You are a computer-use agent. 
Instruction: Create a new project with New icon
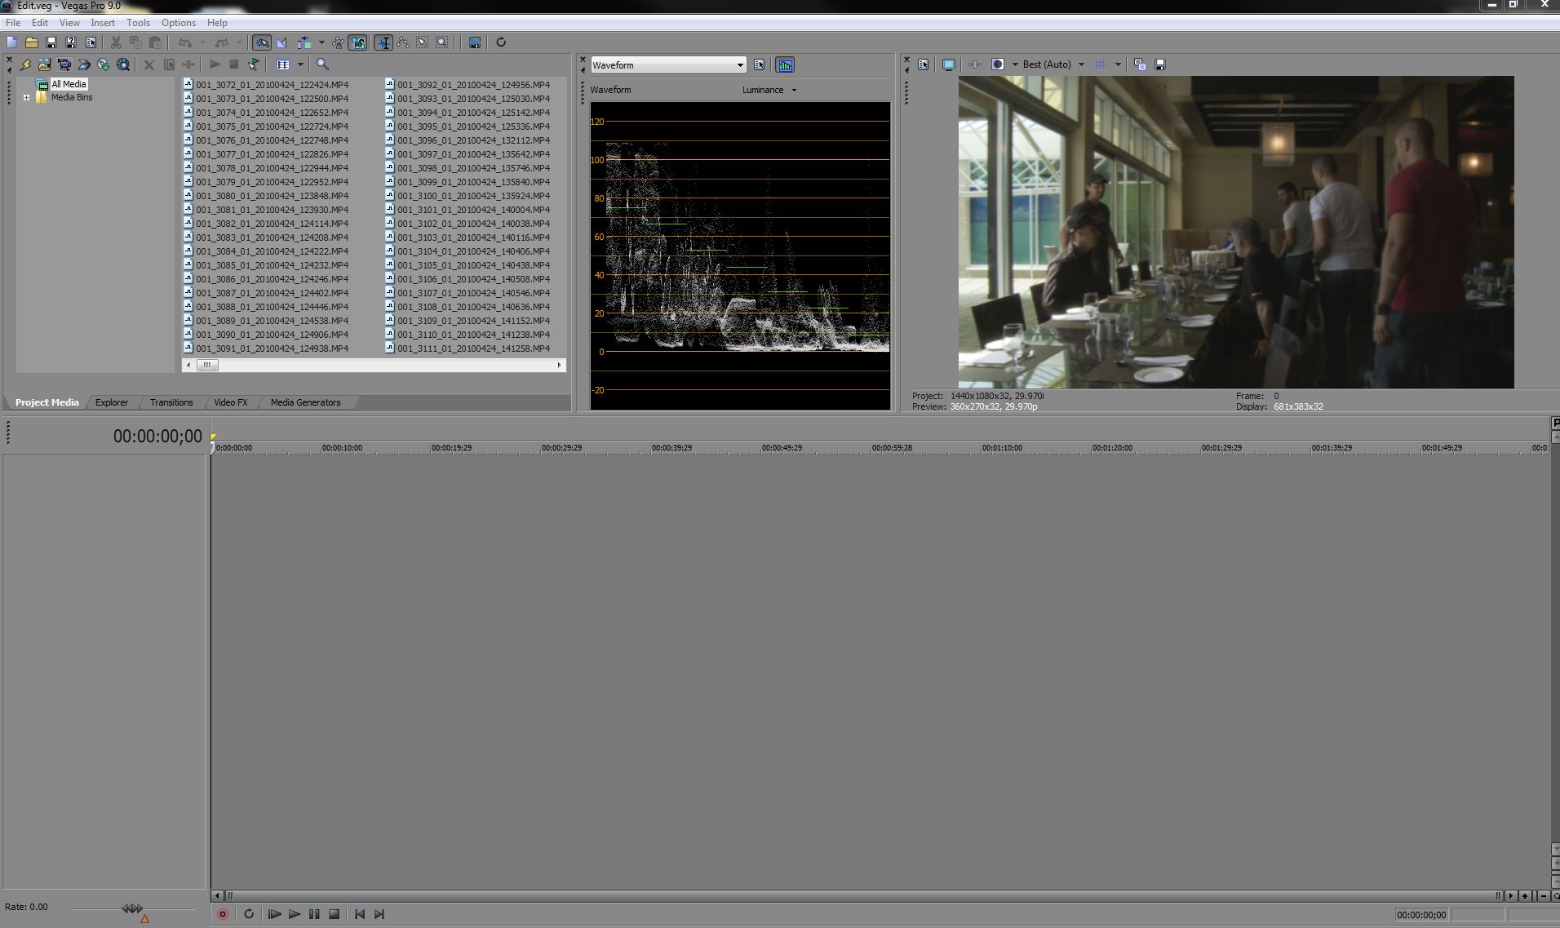[x=11, y=42]
